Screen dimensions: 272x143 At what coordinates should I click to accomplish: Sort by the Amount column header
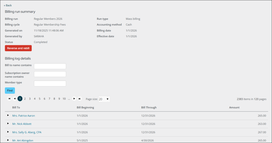point(234,107)
